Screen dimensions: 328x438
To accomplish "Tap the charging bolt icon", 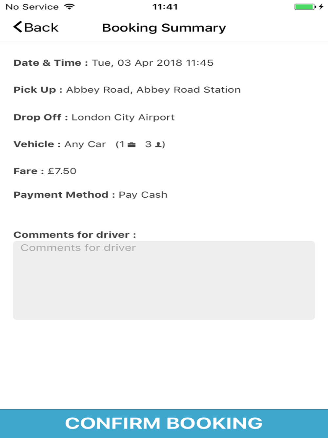I will click(321, 7).
